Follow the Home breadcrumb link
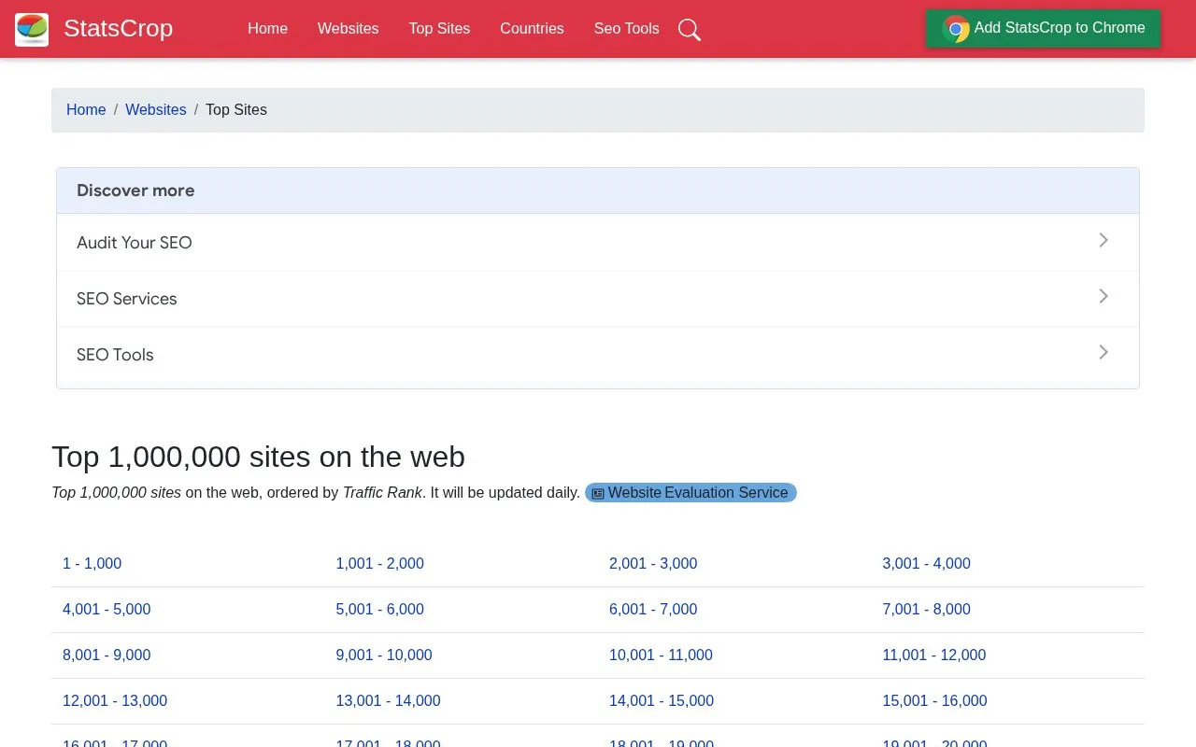 [86, 110]
